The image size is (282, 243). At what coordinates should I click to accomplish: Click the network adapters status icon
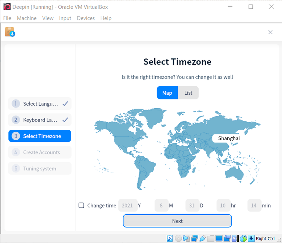(x=195, y=238)
